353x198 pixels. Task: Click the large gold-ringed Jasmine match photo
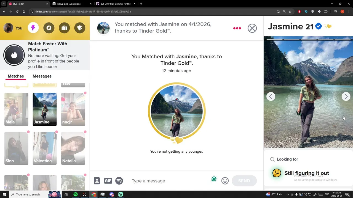176,111
